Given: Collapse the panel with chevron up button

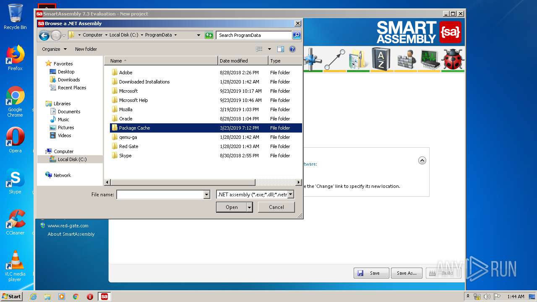Looking at the screenshot, I should click(x=422, y=161).
